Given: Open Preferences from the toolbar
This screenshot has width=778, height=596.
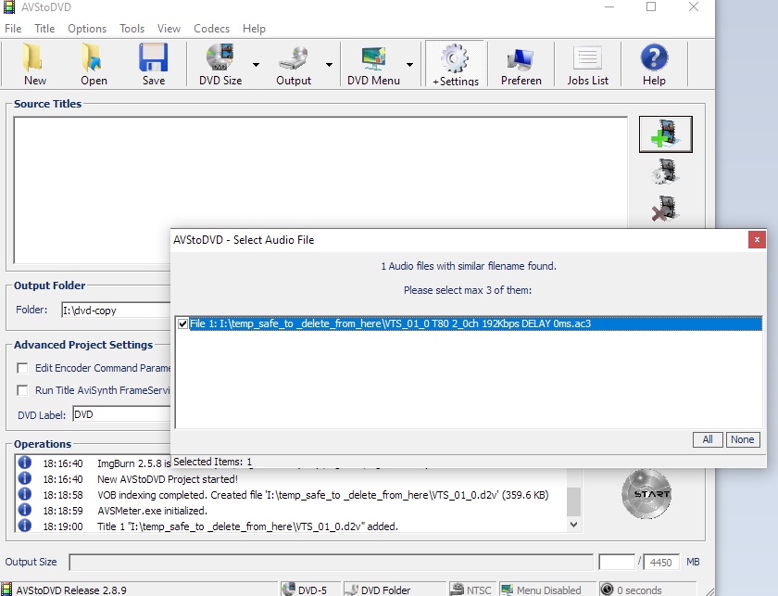Looking at the screenshot, I should (521, 64).
